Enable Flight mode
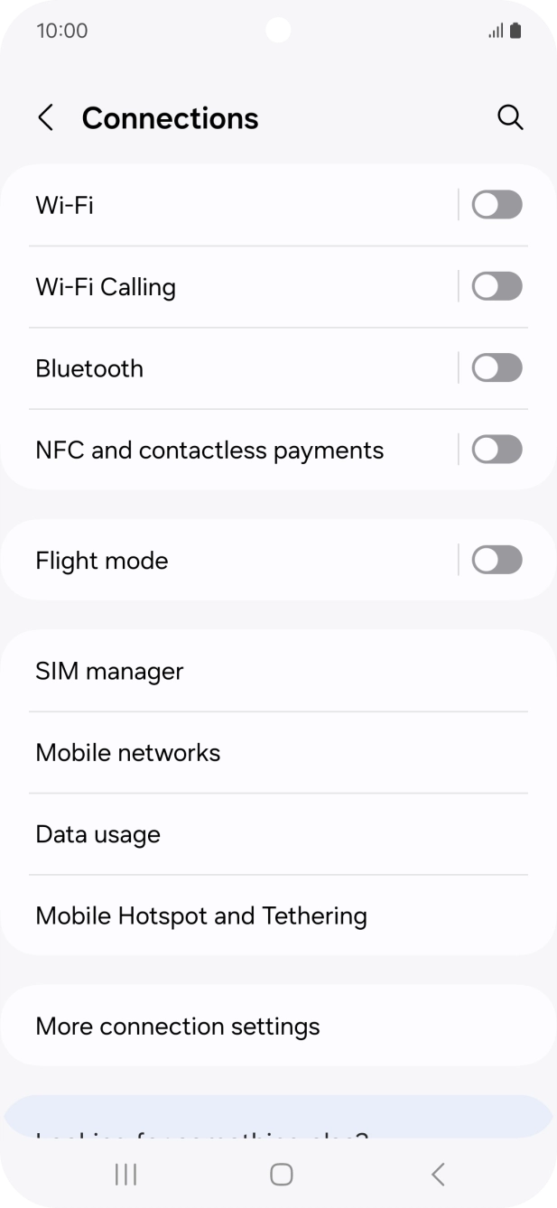557x1208 pixels. 496,560
